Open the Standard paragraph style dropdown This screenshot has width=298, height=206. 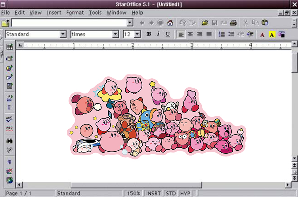tap(63, 34)
